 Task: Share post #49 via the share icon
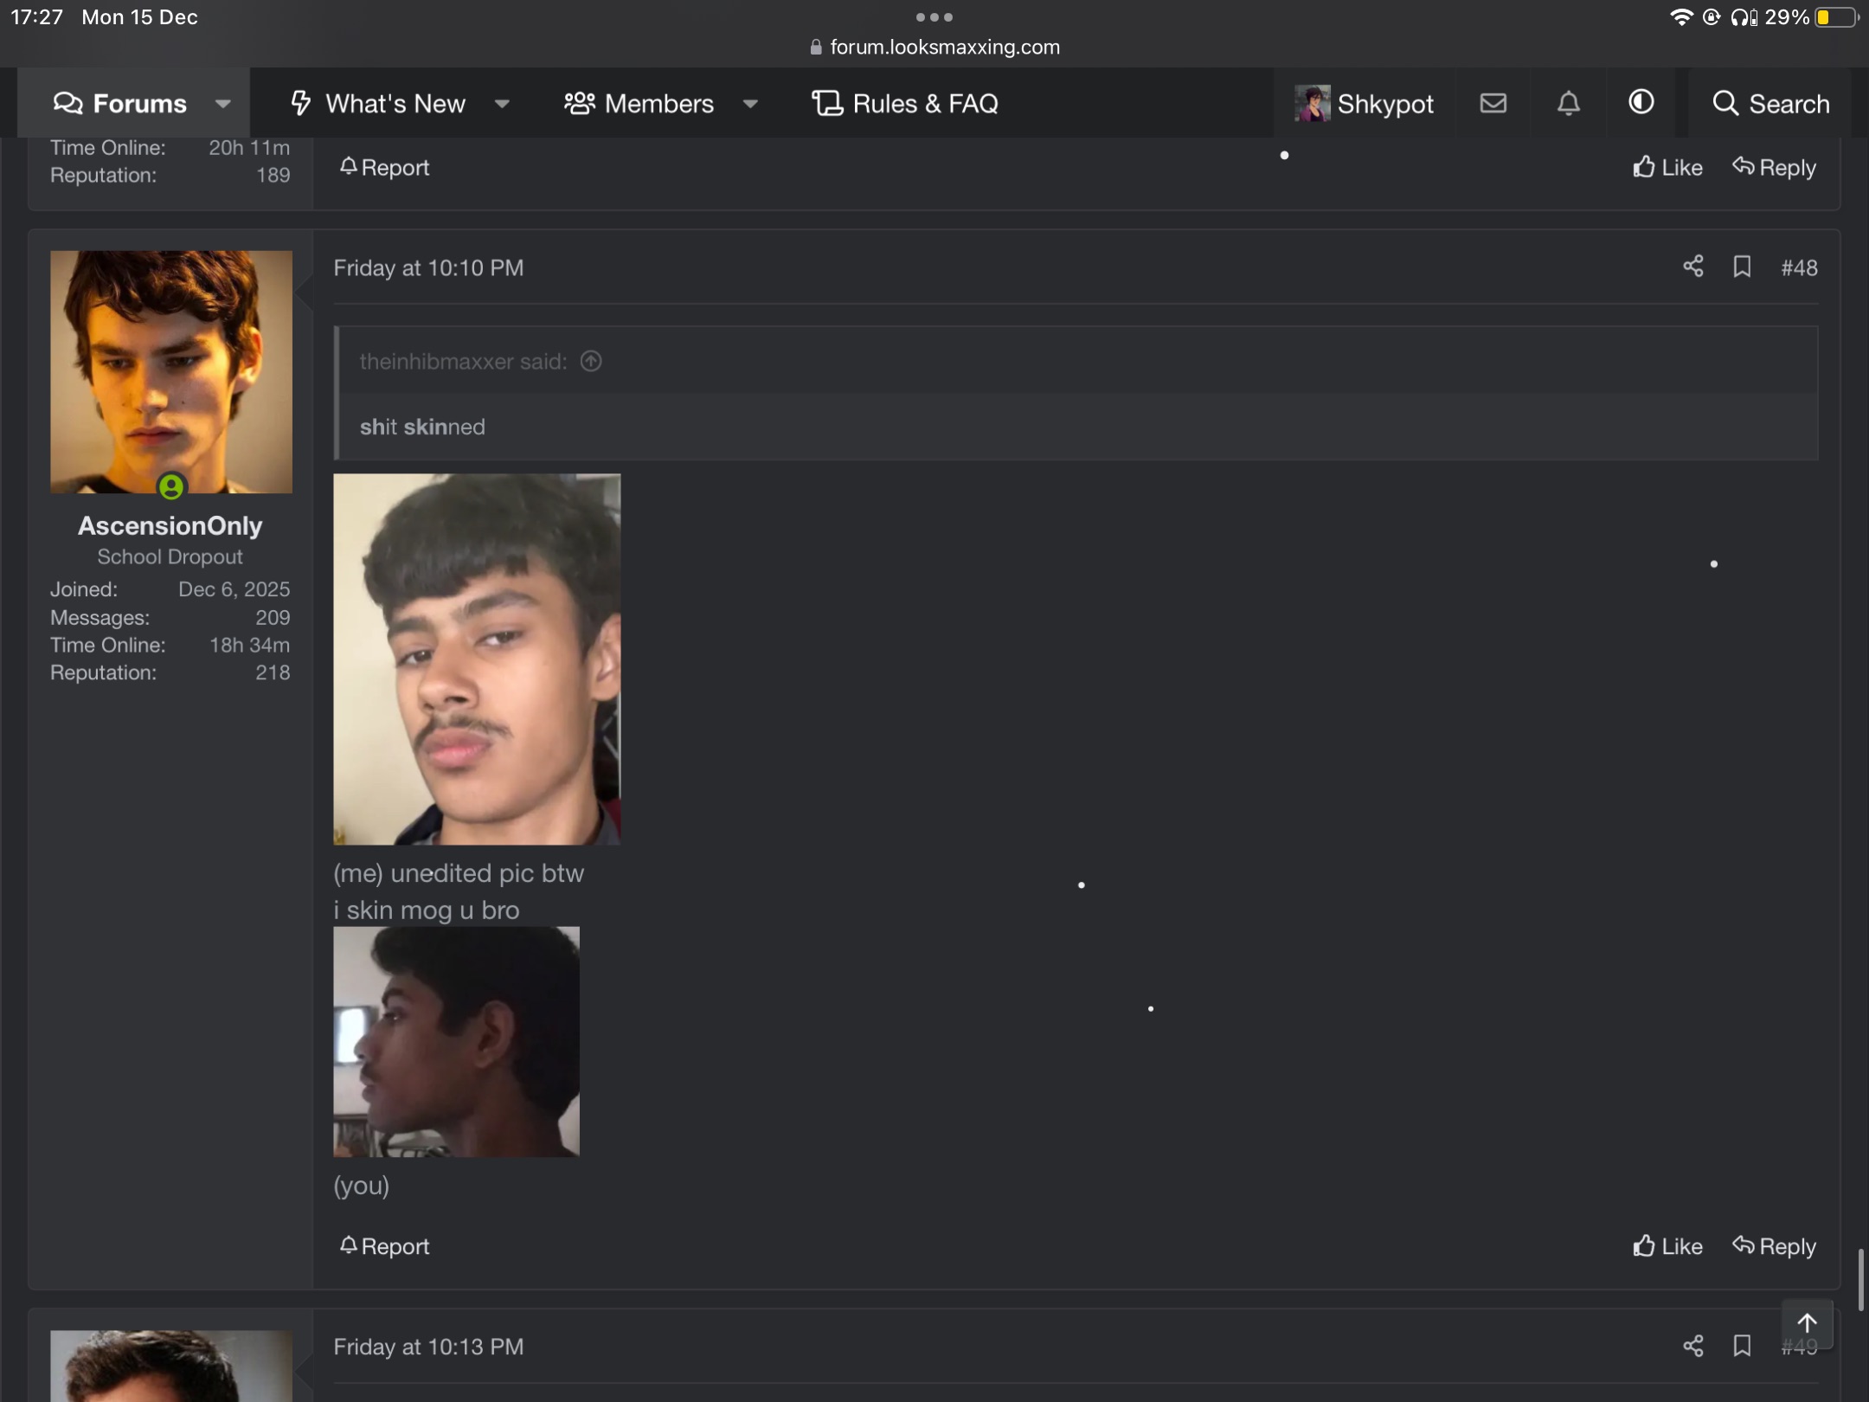(x=1692, y=1346)
